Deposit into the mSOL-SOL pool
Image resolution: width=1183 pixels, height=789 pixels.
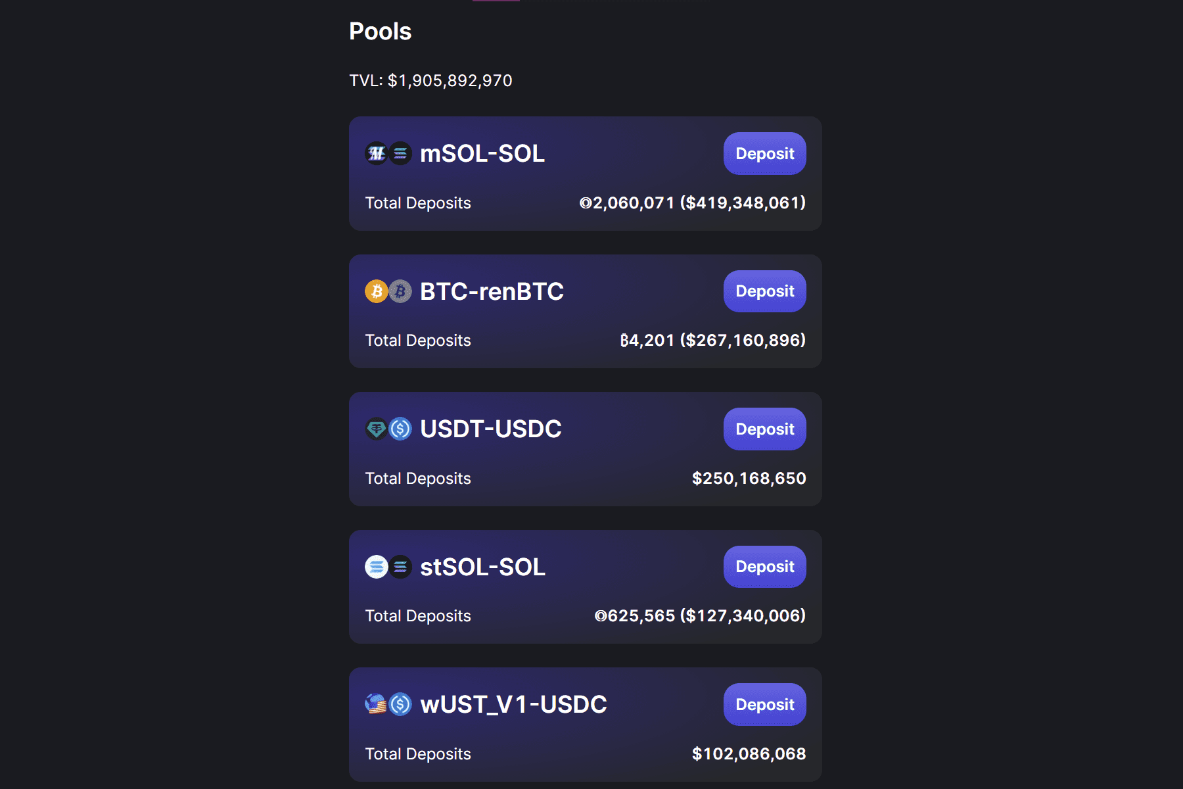[764, 154]
